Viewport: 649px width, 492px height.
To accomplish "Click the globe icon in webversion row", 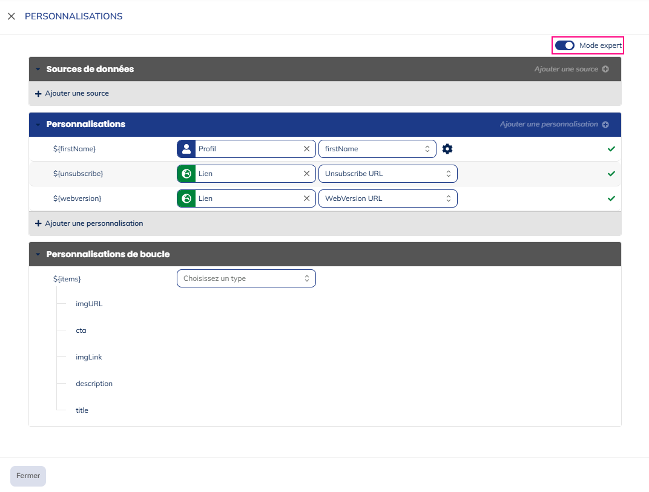I will [186, 198].
